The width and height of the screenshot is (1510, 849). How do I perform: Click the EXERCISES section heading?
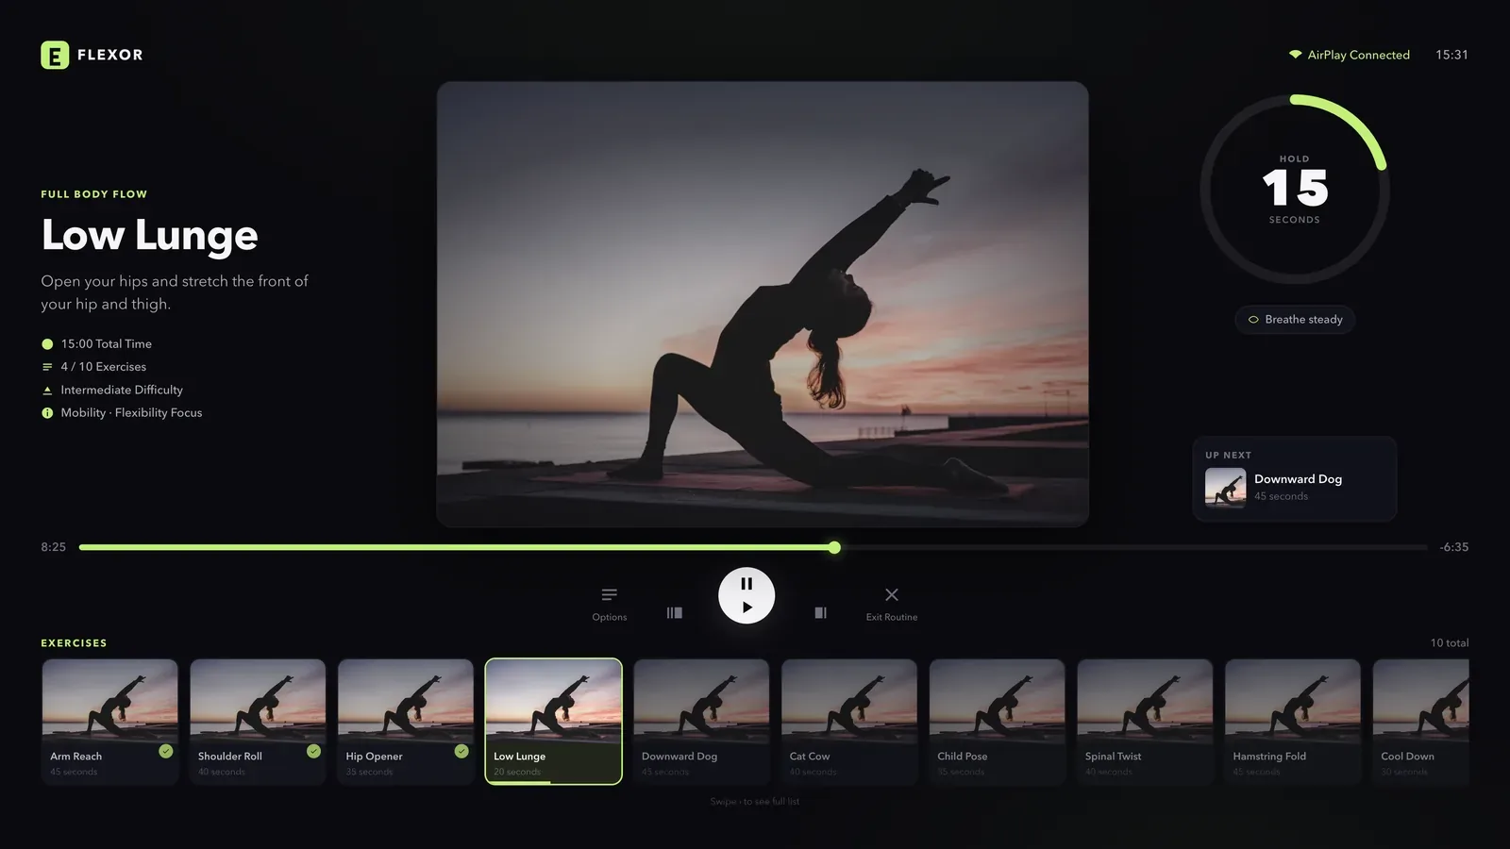click(74, 643)
